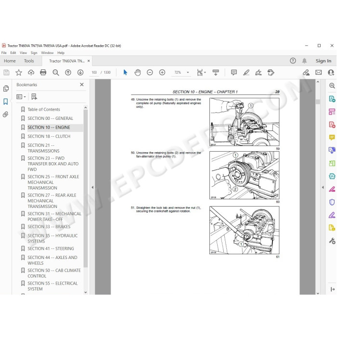The width and height of the screenshot is (337, 337).
Task: Click the upload to cloud icon
Action: (31, 72)
